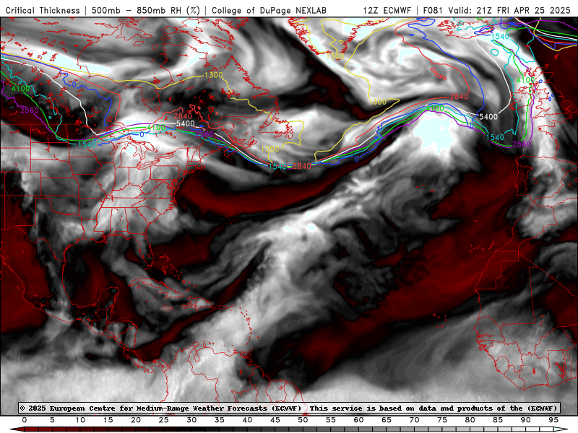
Task: Click colorbar tick label "90"
Action: [526, 420]
